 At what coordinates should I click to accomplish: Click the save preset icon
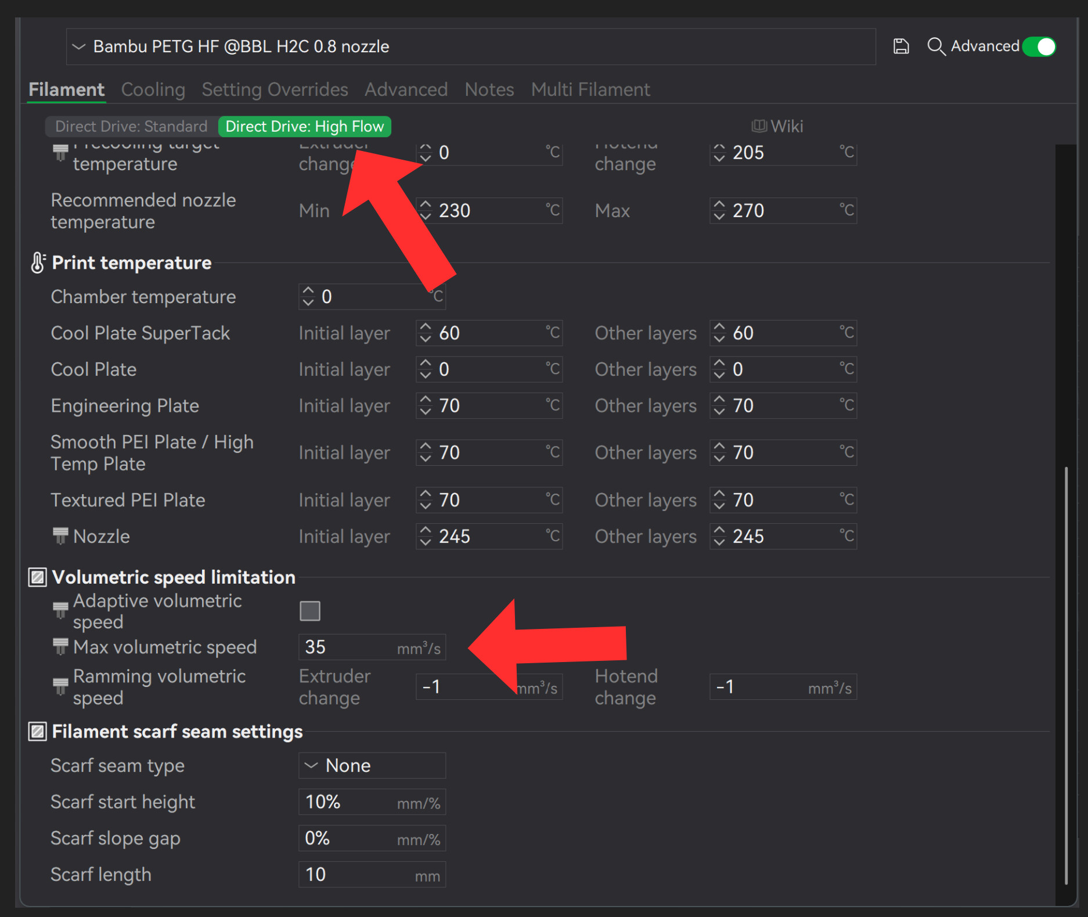[900, 46]
